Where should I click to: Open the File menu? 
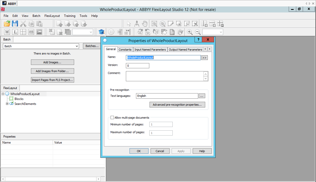tap(6, 16)
